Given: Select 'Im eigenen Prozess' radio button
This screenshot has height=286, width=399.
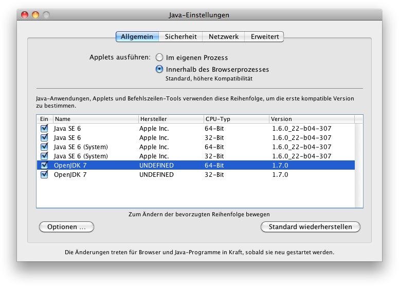Looking at the screenshot, I should [x=159, y=57].
